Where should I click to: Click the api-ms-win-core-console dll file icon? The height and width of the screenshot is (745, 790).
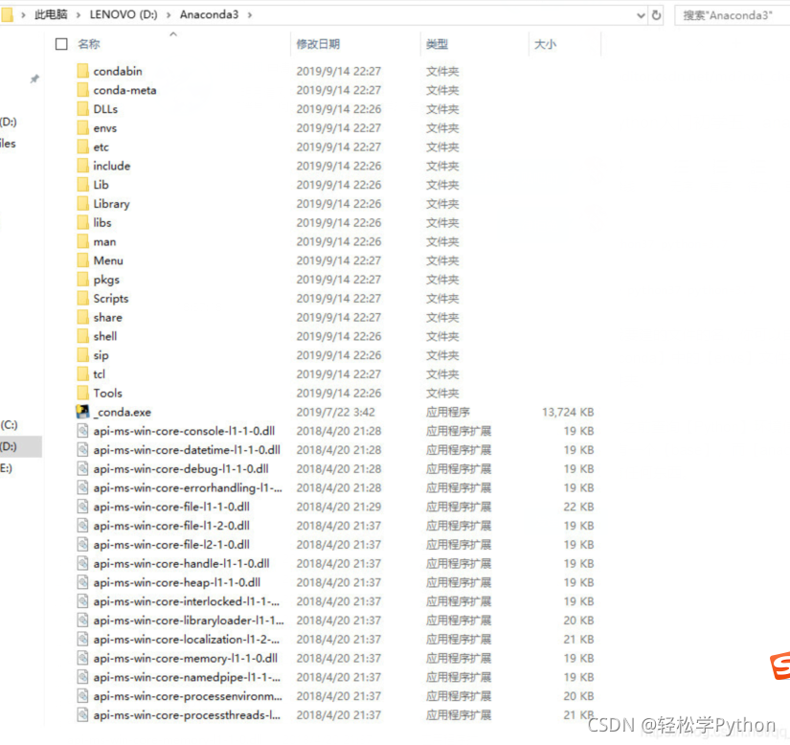coord(82,431)
